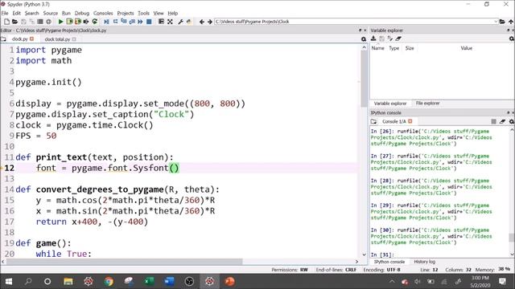This screenshot has width=515, height=289.
Task: Open the Consoles menu
Action: (x=103, y=13)
